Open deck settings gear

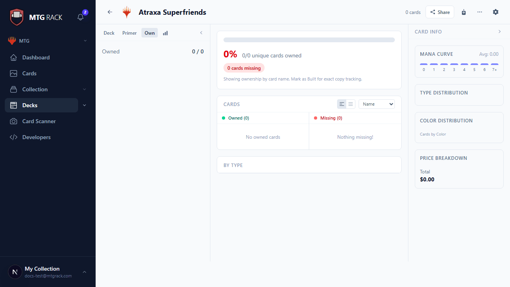[x=496, y=12]
